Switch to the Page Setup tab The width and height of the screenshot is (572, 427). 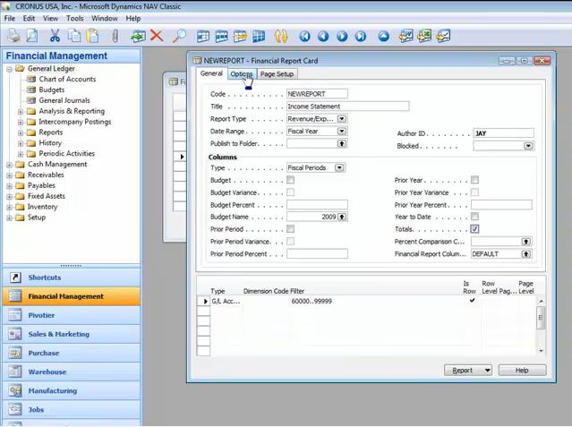(277, 74)
